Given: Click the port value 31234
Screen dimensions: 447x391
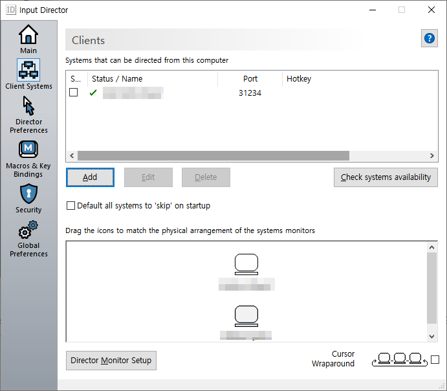Looking at the screenshot, I should coord(250,93).
